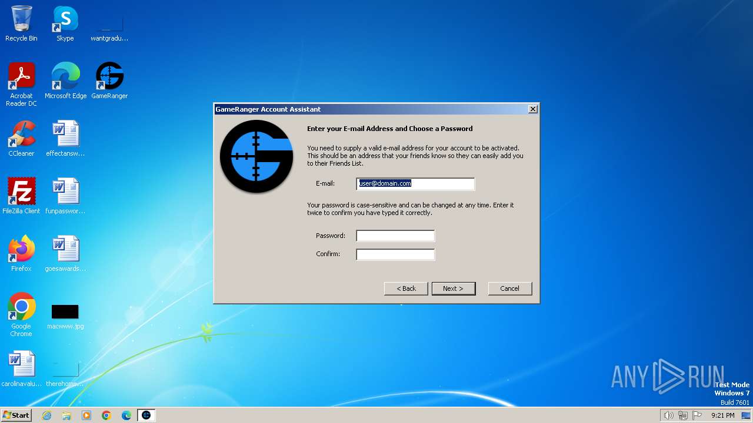The image size is (753, 423).
Task: Focus the E-mail input field
Action: pyautogui.click(x=415, y=183)
